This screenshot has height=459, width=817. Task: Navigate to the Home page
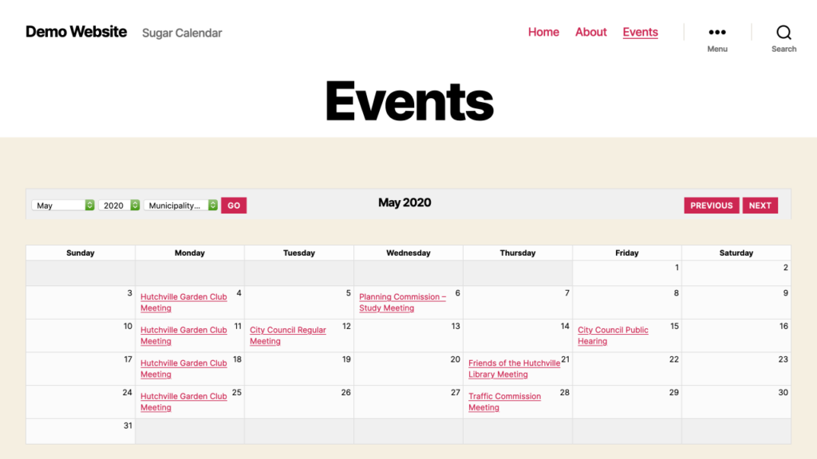point(543,32)
